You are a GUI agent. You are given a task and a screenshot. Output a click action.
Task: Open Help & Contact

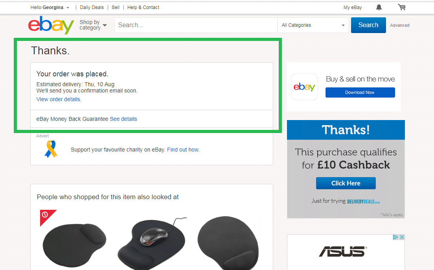pos(143,7)
